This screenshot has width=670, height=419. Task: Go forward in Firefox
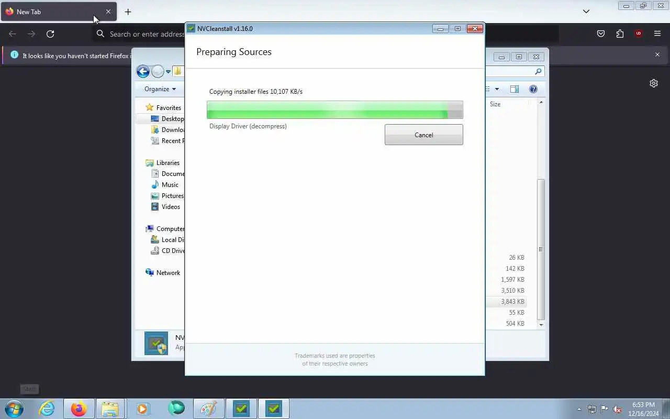coord(31,34)
